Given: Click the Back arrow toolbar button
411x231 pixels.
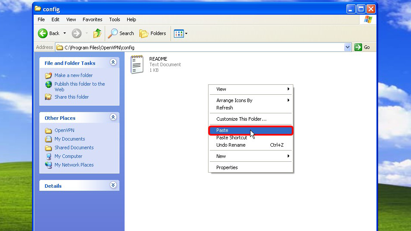Looking at the screenshot, I should (x=48, y=33).
